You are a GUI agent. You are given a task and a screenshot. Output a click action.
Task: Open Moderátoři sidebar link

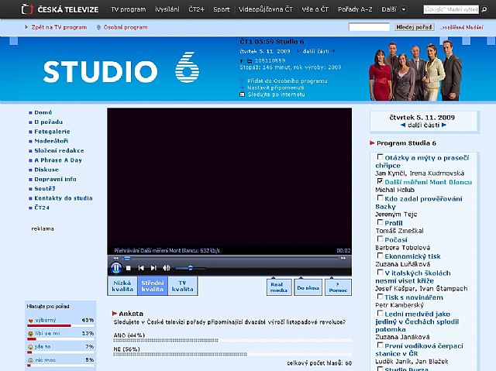[51, 141]
